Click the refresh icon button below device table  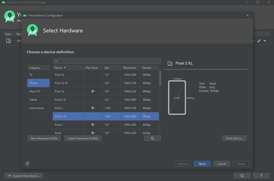(152, 138)
